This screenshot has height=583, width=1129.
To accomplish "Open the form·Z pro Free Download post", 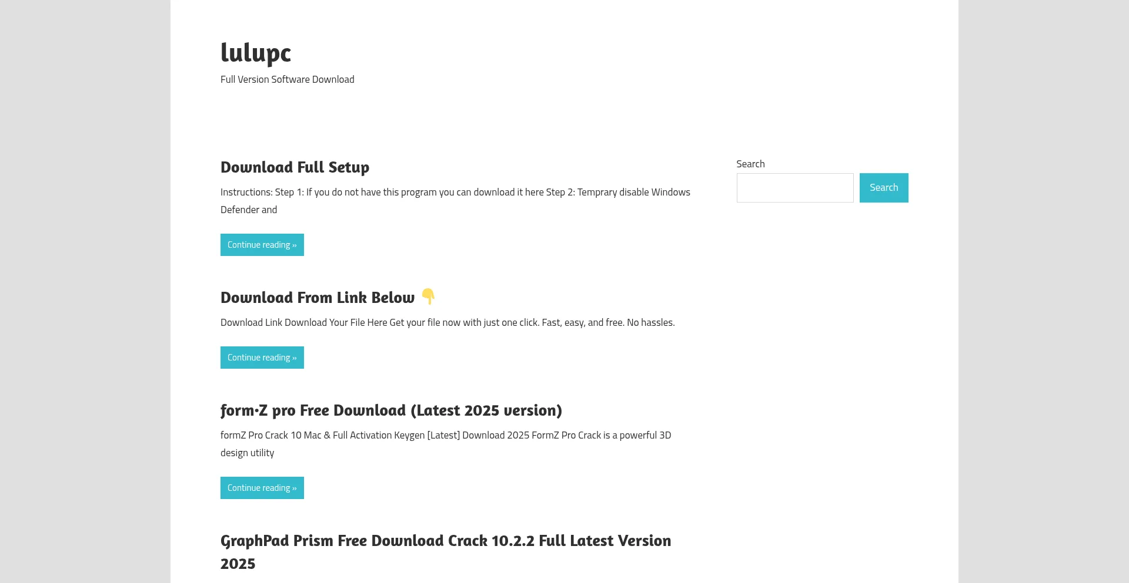I will click(391, 410).
